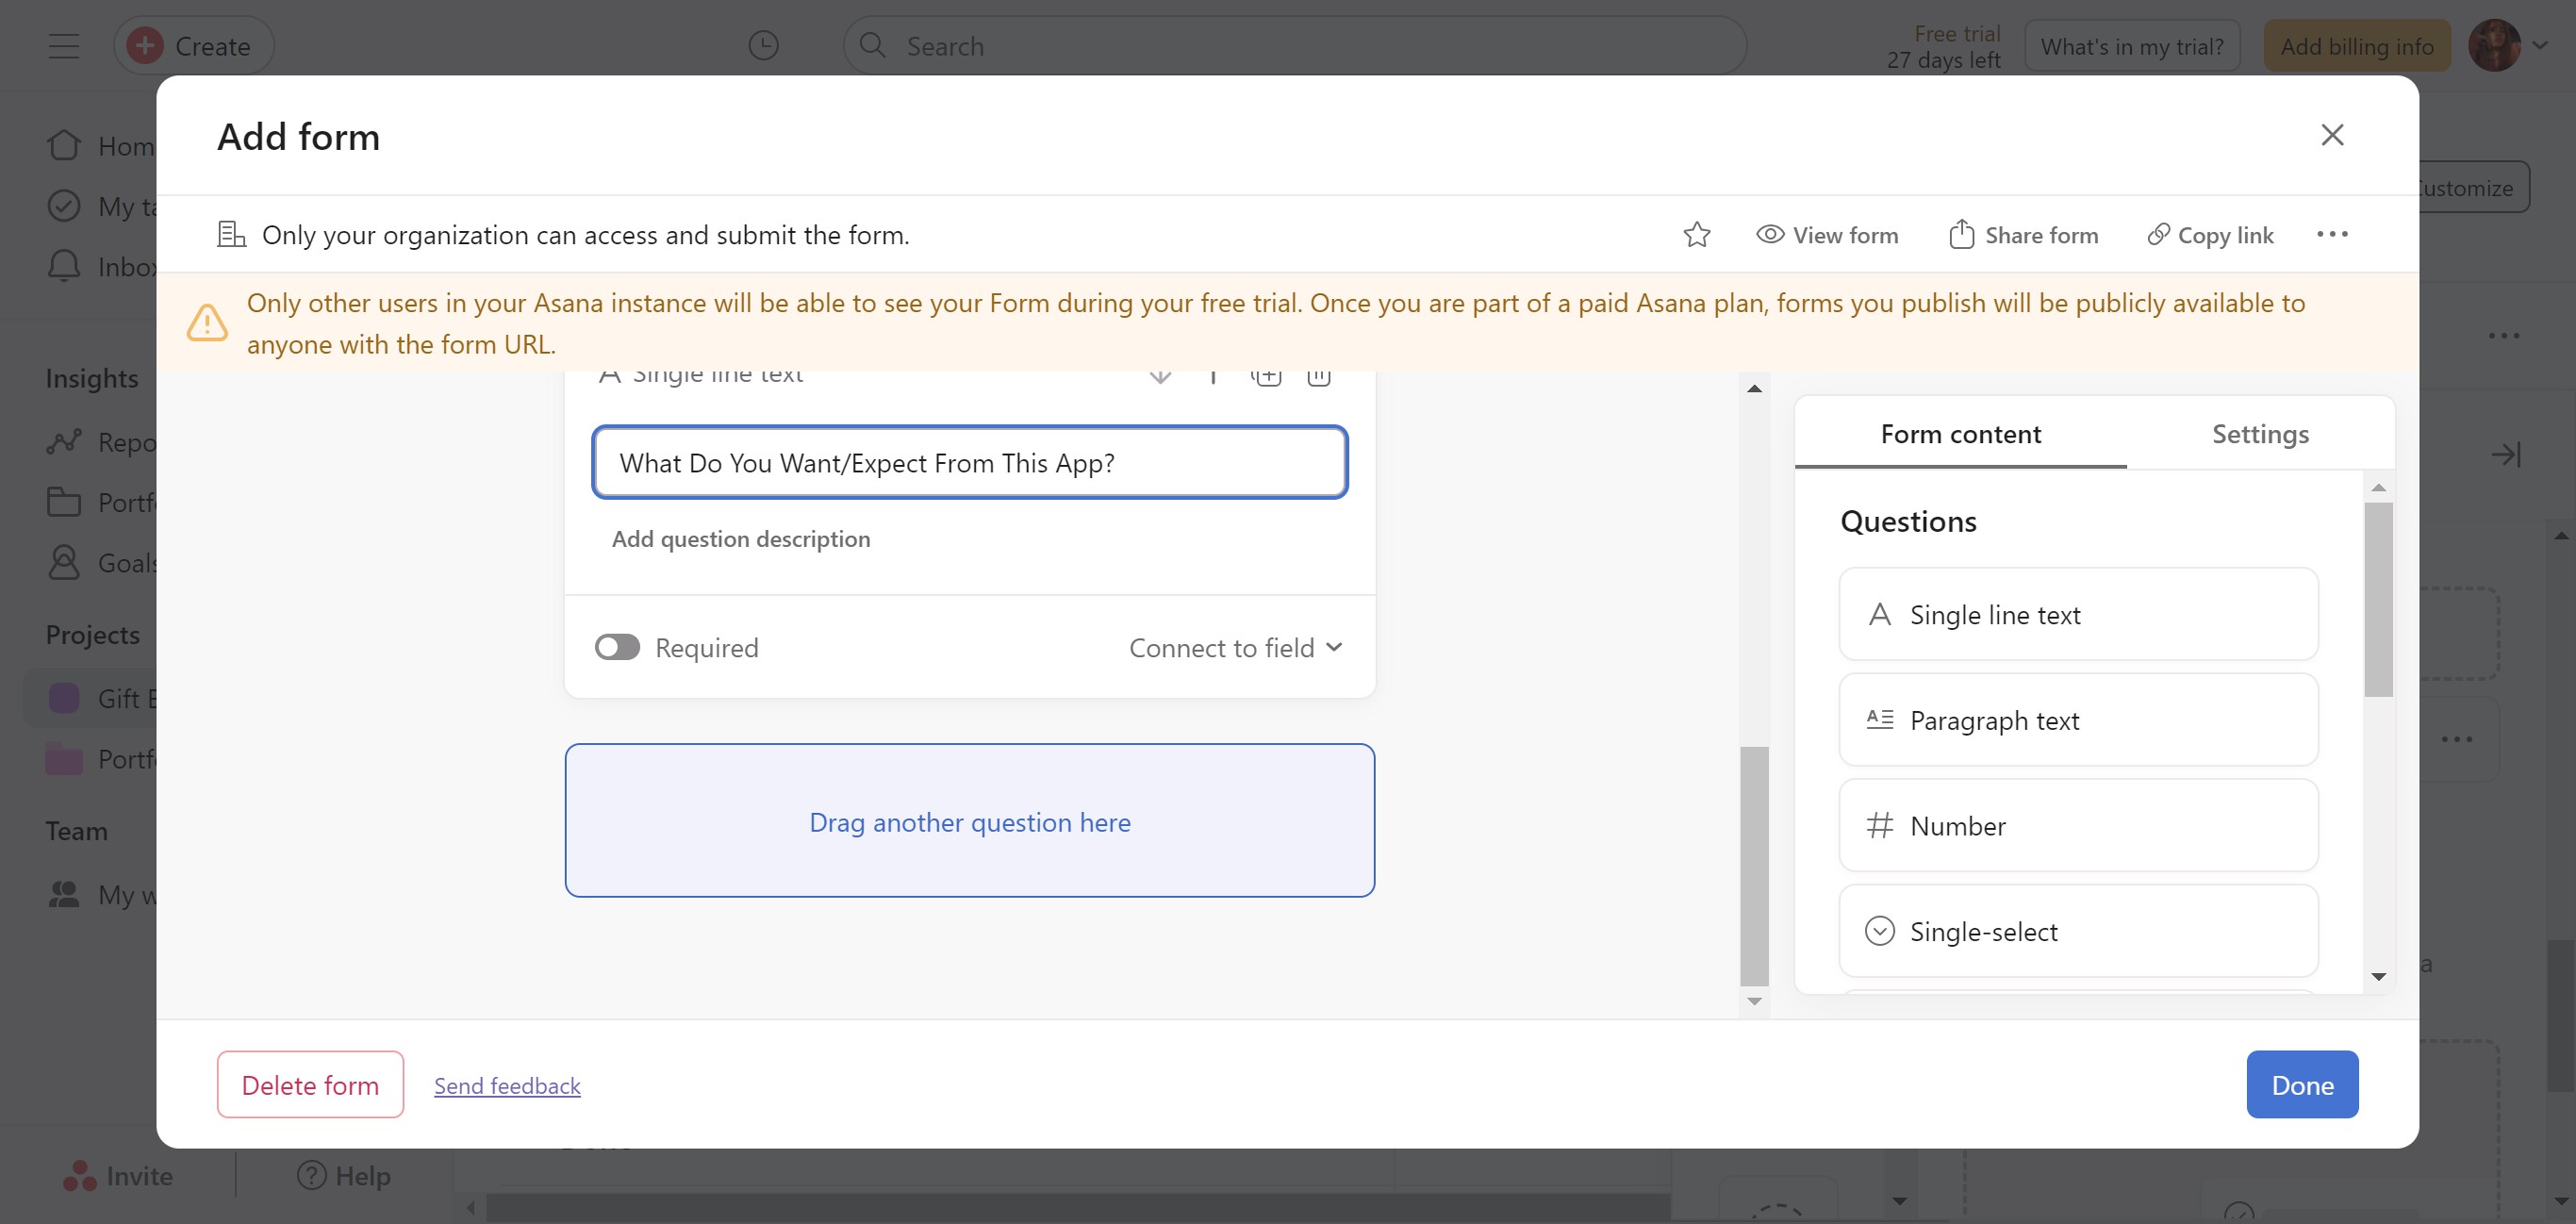Click the View form eye icon
The image size is (2576, 1224).
1770,235
